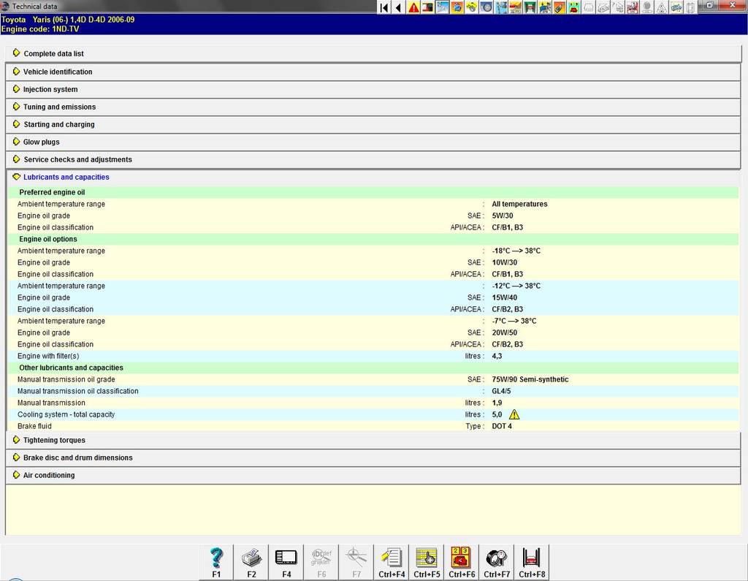This screenshot has height=581, width=748.
Task: Click the blue tyre wheel toolbar icon
Action: (486, 7)
